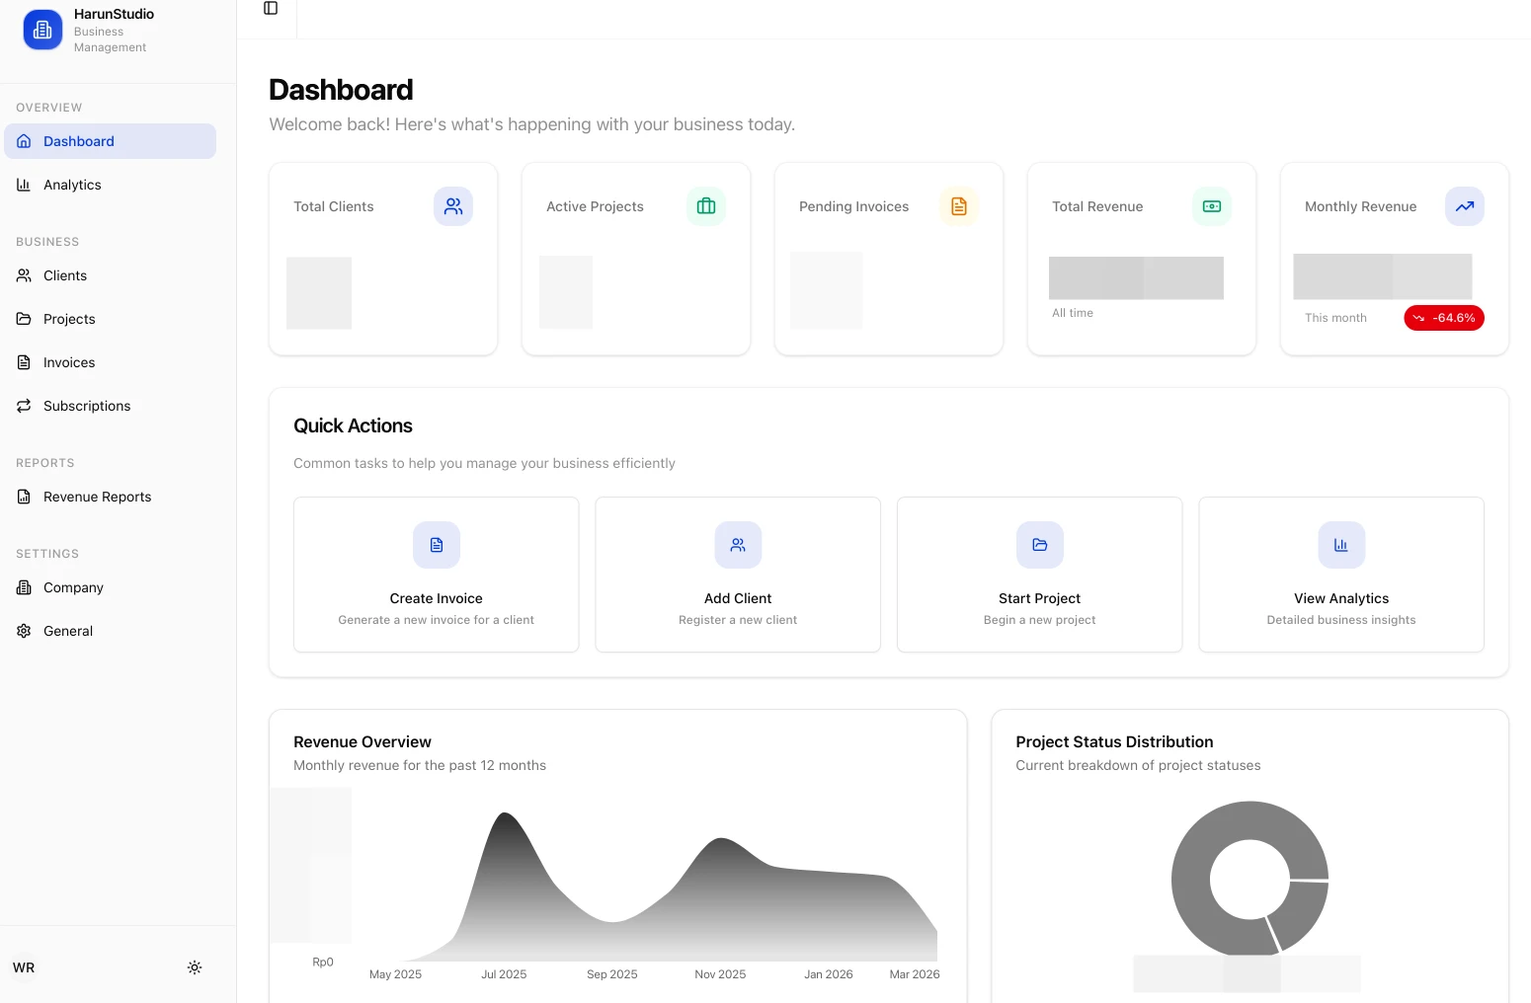Click the -64.6% revenue change badge

coord(1443,318)
